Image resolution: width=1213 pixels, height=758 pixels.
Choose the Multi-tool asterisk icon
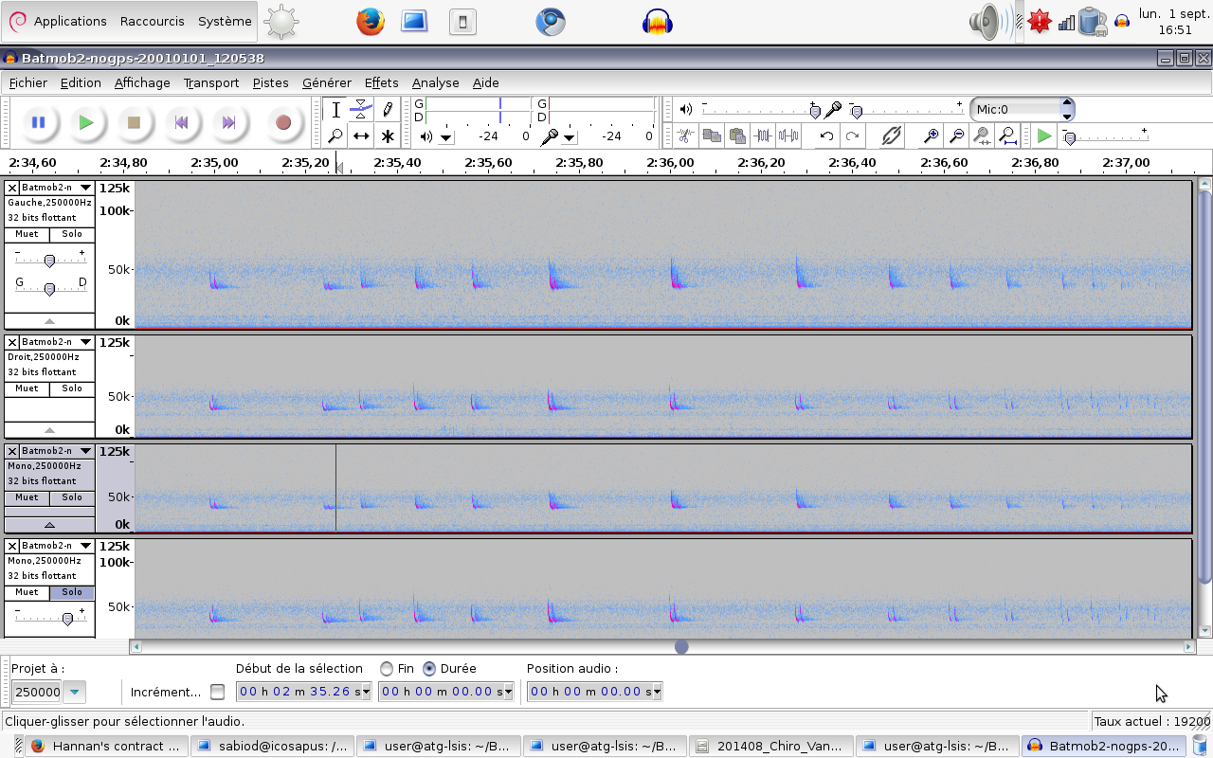(387, 136)
